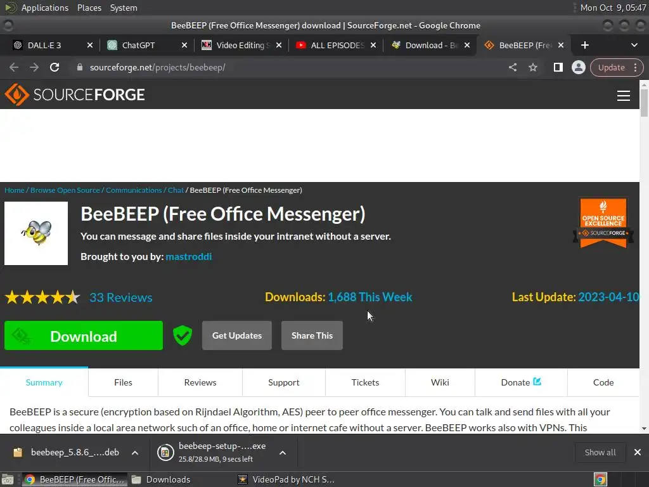Click the SourceForge flame logo icon
Viewport: 649px width, 487px height.
click(x=16, y=94)
